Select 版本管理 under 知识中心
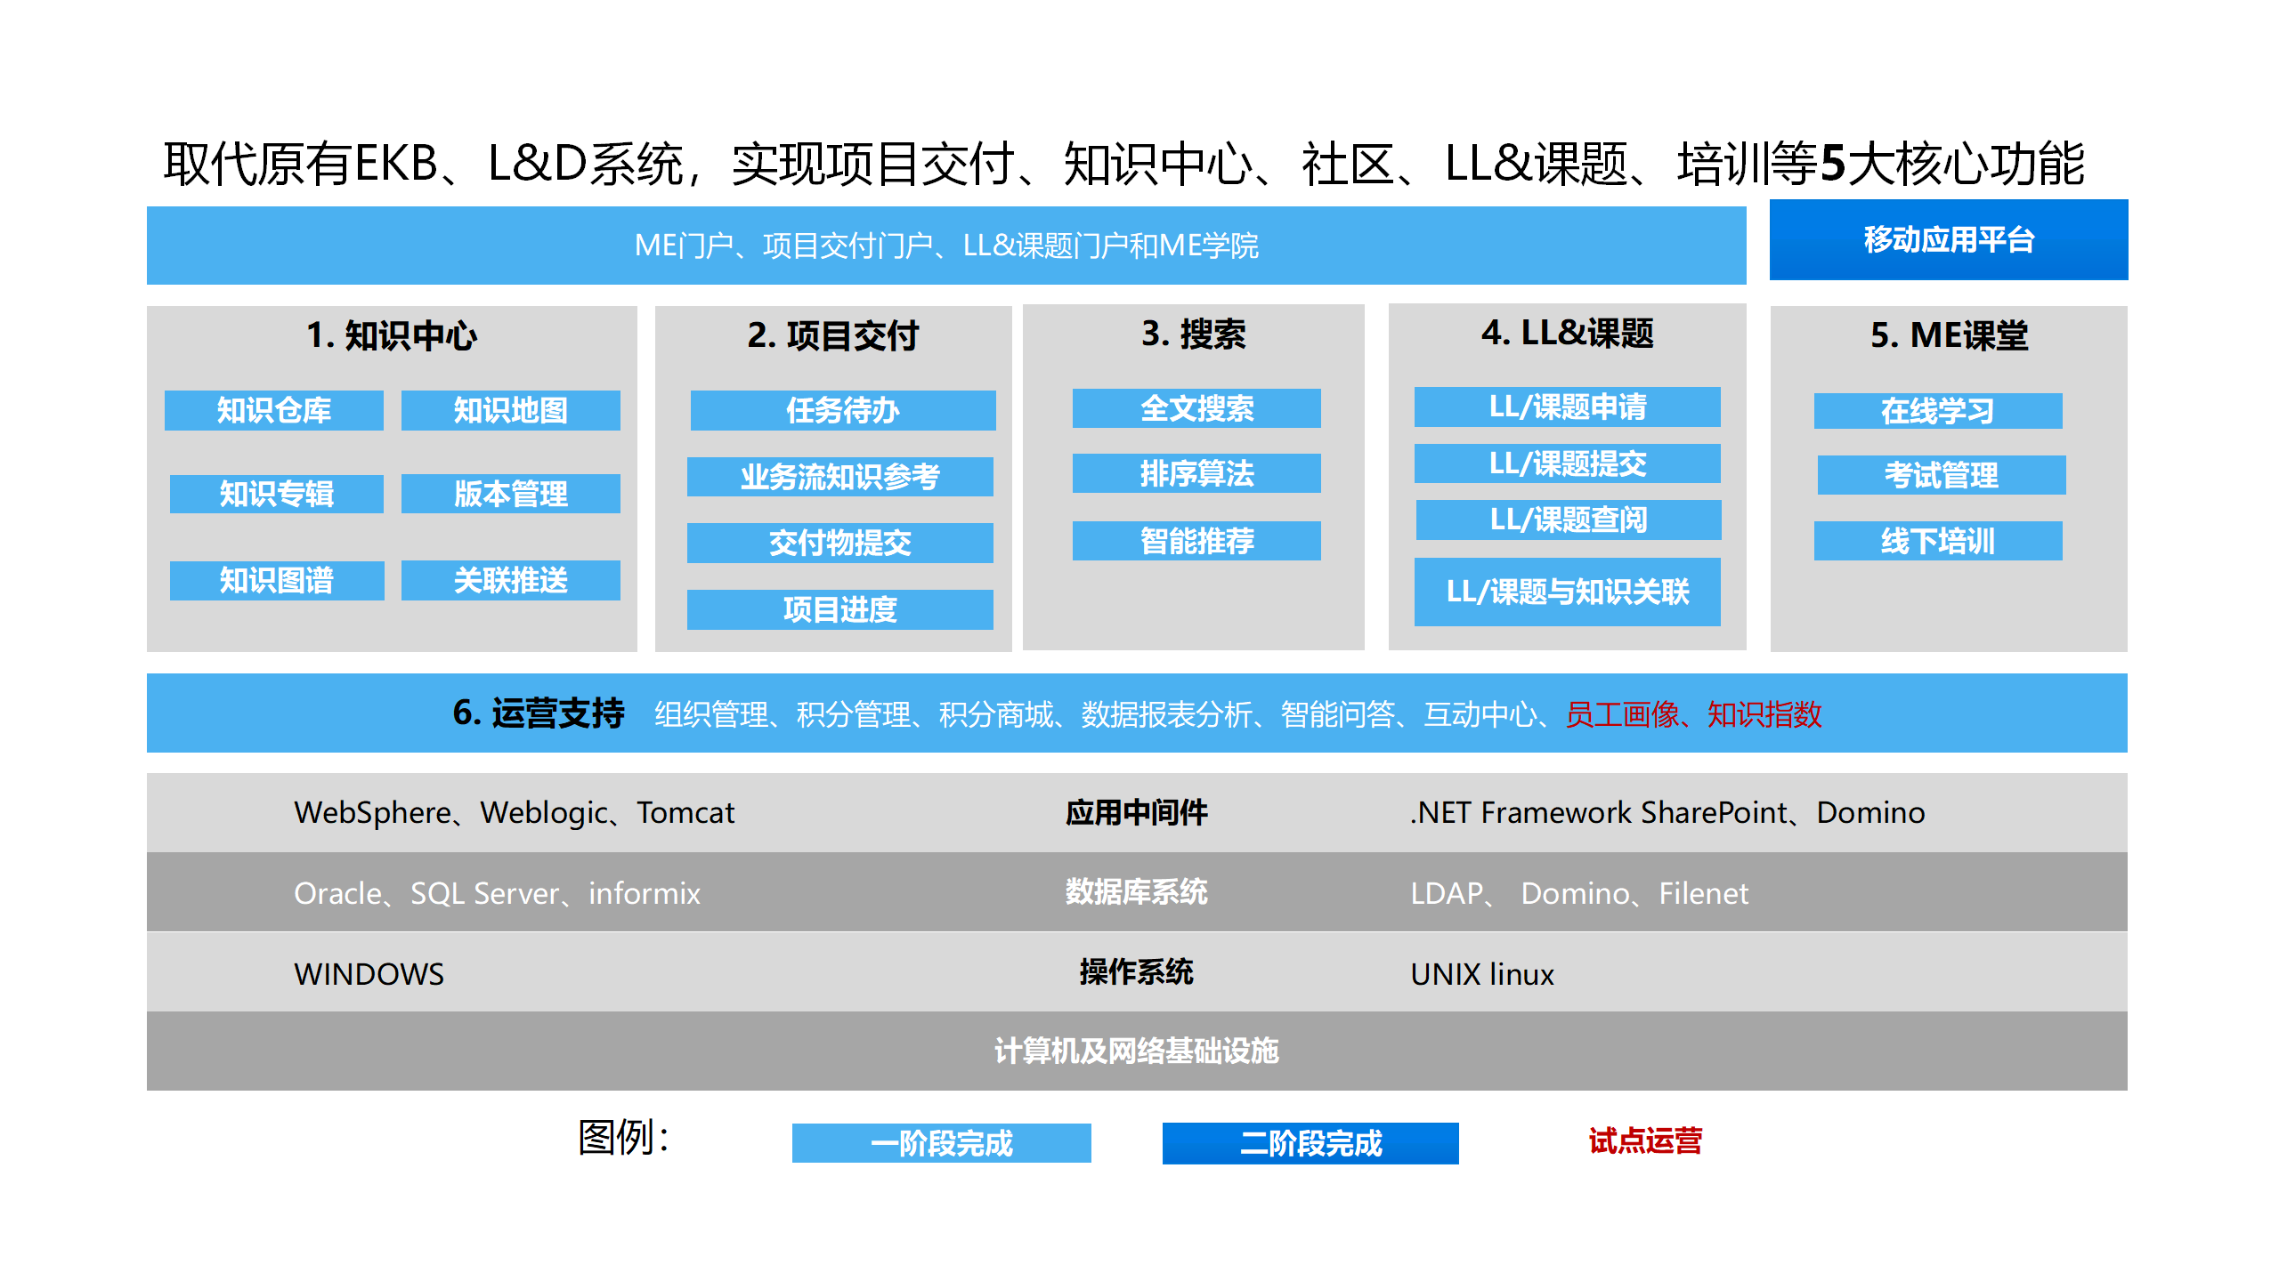Screen dimensions: 2279x1281 pos(512,495)
